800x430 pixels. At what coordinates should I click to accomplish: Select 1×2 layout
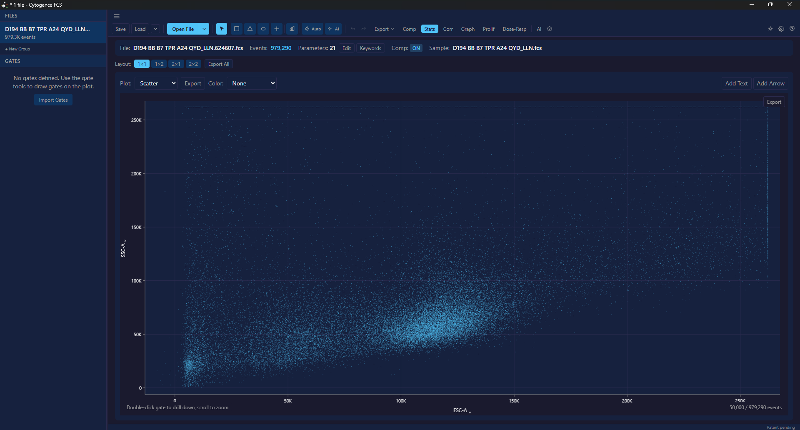(159, 64)
